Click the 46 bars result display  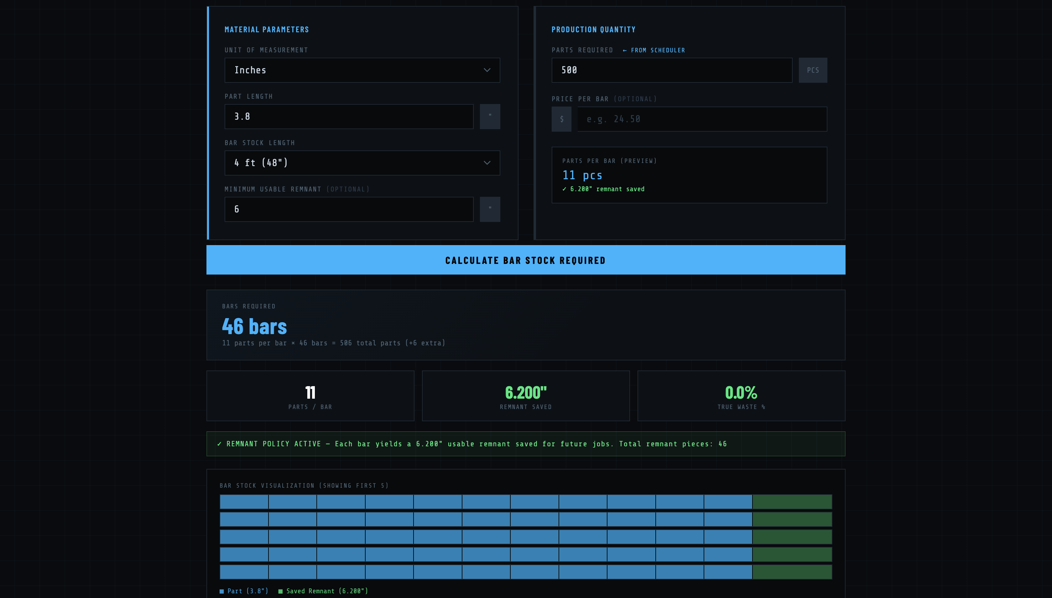pyautogui.click(x=254, y=327)
